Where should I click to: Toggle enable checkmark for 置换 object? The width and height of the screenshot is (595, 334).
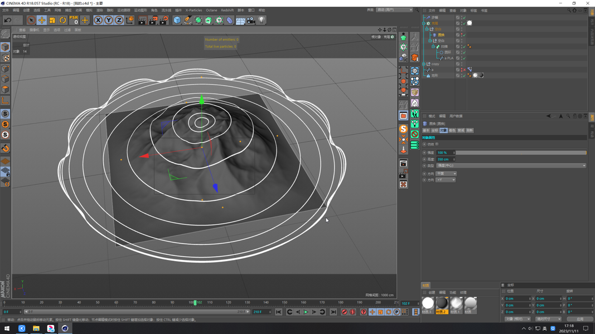tap(464, 35)
